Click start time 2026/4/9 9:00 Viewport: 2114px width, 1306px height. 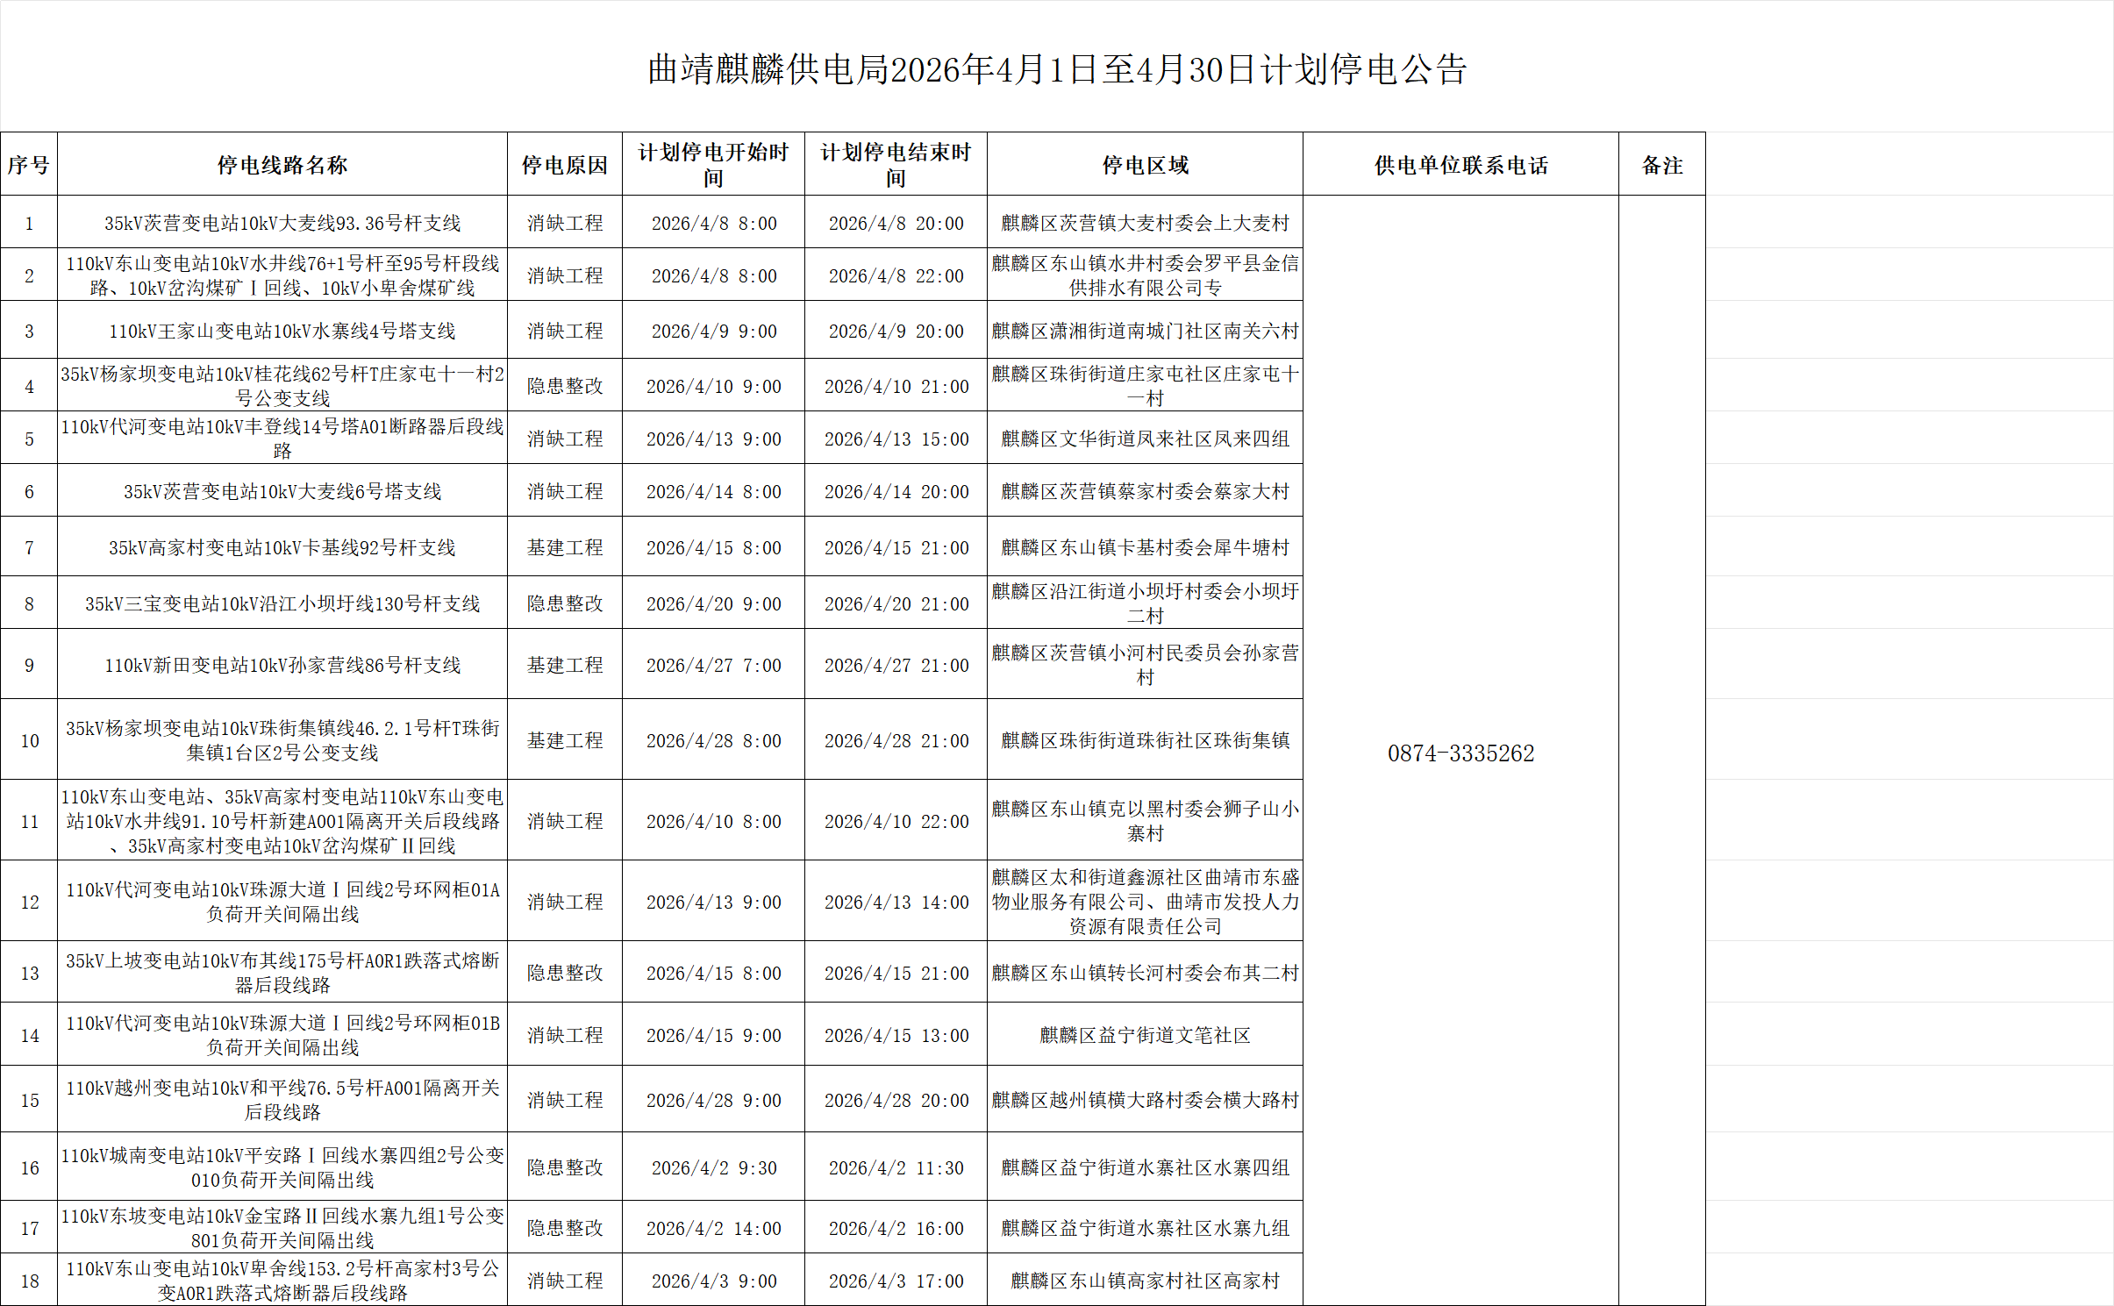pyautogui.click(x=713, y=331)
